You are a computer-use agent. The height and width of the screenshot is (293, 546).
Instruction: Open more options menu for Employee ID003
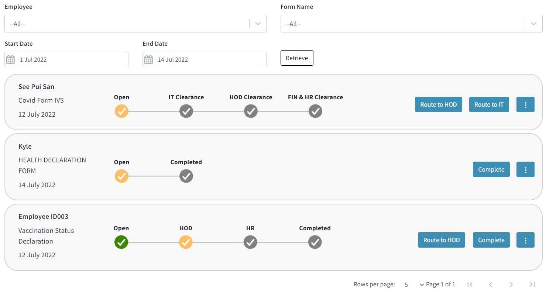(525, 240)
